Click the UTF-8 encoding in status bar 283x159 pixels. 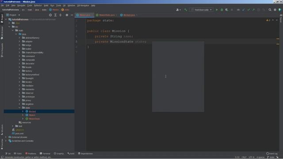[252, 157]
